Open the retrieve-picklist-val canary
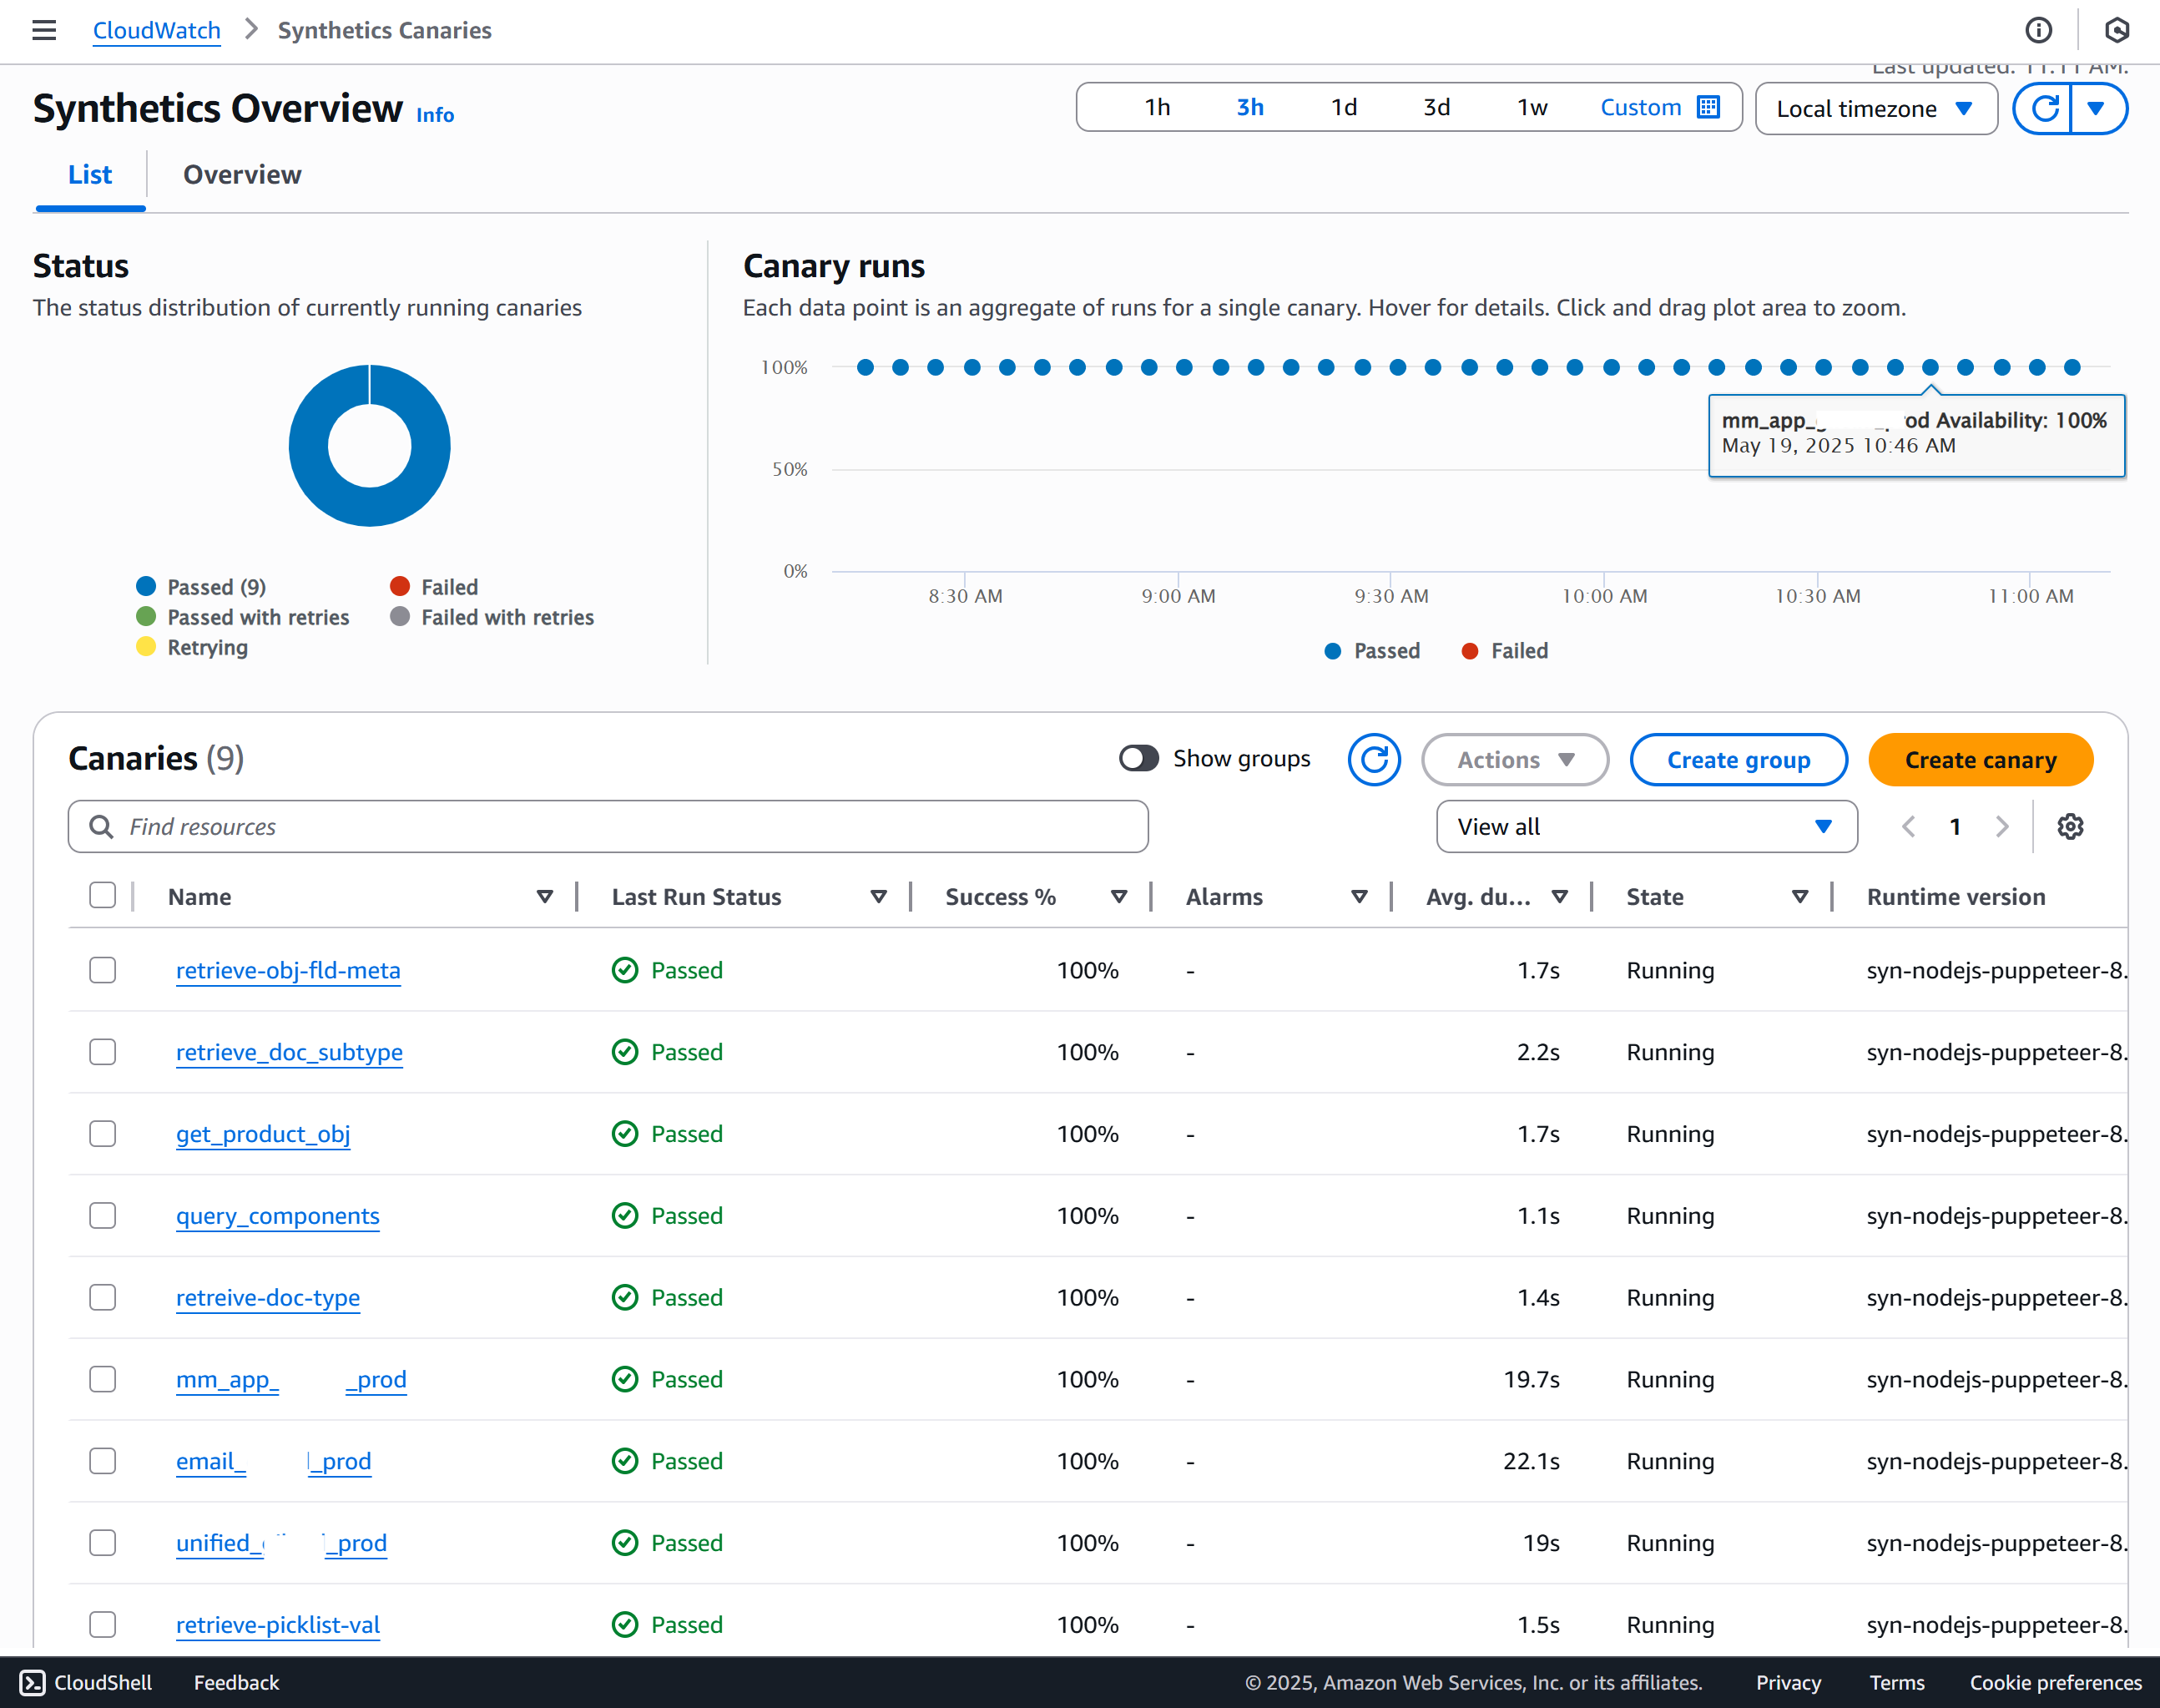Viewport: 2160px width, 1708px height. 277,1624
